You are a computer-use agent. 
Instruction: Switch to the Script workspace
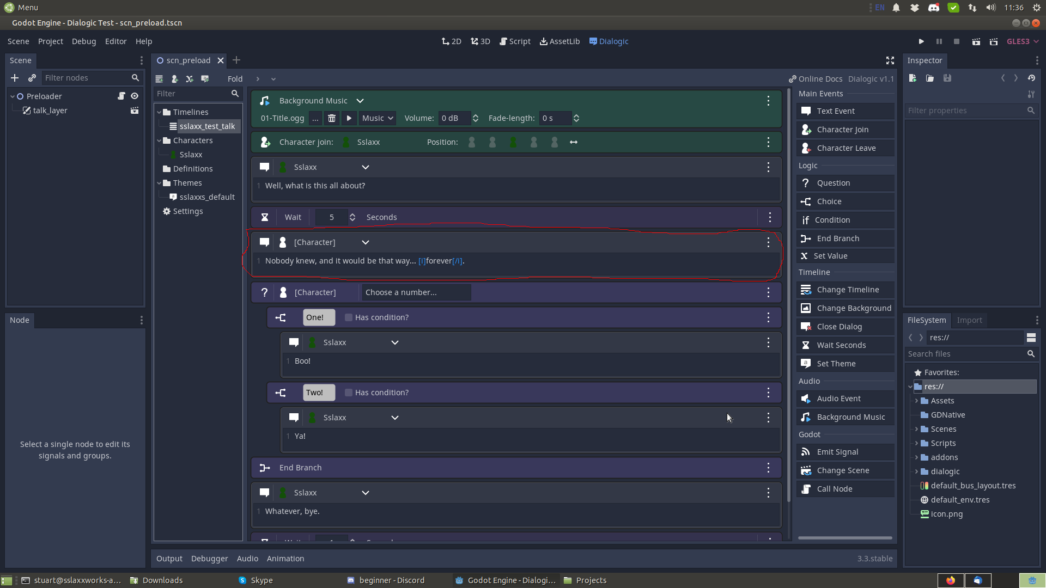pyautogui.click(x=515, y=41)
